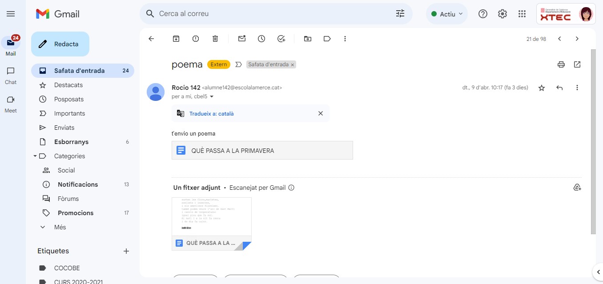Remove the Safata d'entrada label
This screenshot has height=284, width=603.
click(293, 65)
